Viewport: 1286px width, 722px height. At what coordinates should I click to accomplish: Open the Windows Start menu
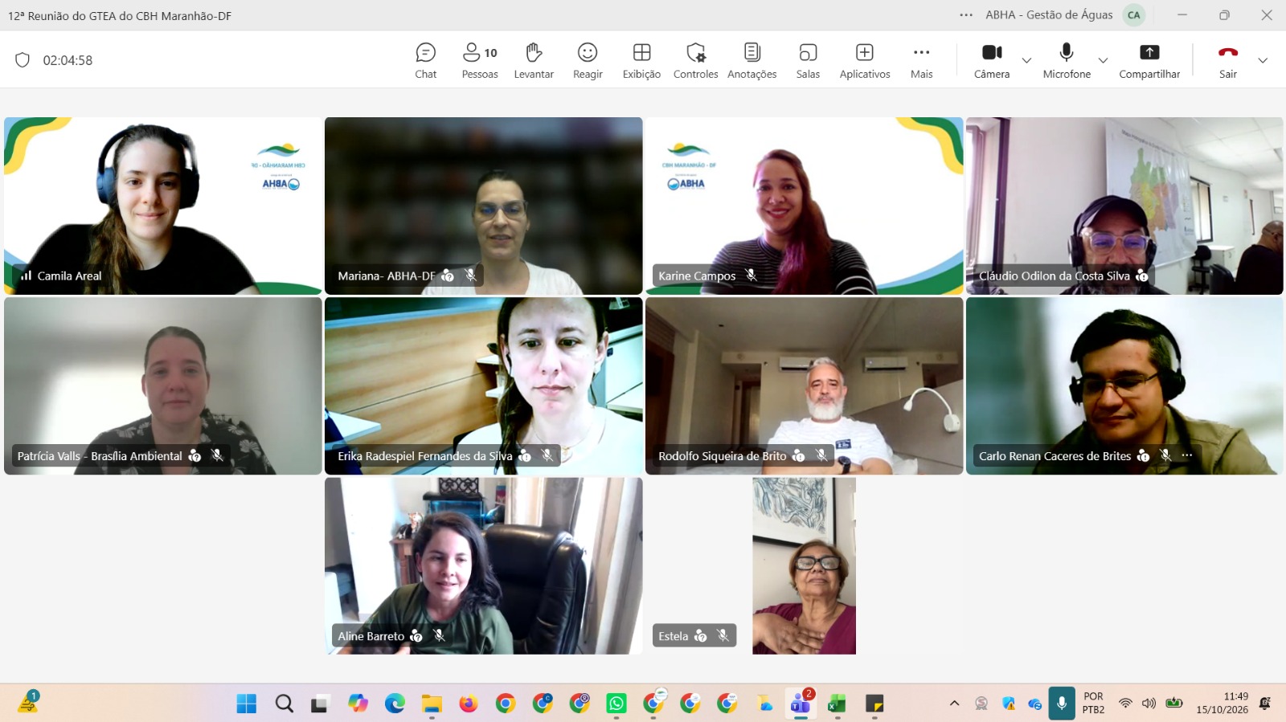coord(246,704)
